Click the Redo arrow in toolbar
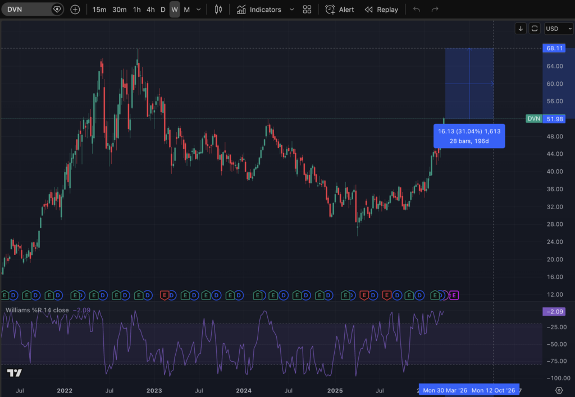This screenshot has width=575, height=397. click(434, 10)
